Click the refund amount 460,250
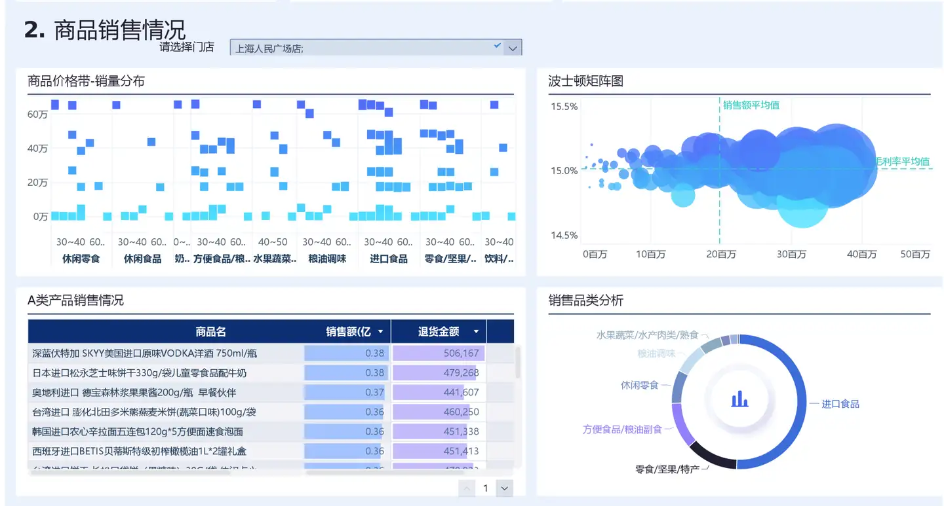 (x=462, y=412)
